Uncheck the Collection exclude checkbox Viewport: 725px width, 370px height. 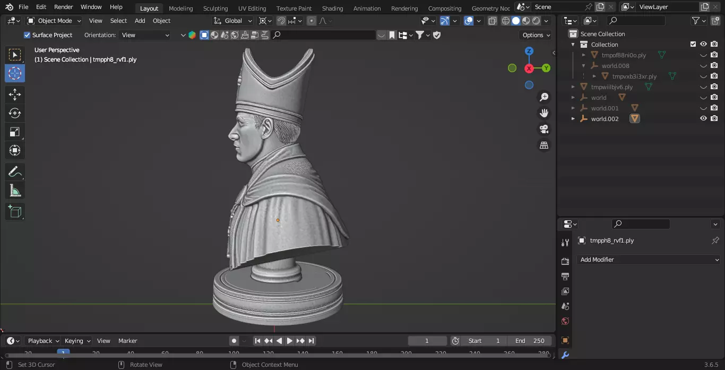click(x=693, y=45)
